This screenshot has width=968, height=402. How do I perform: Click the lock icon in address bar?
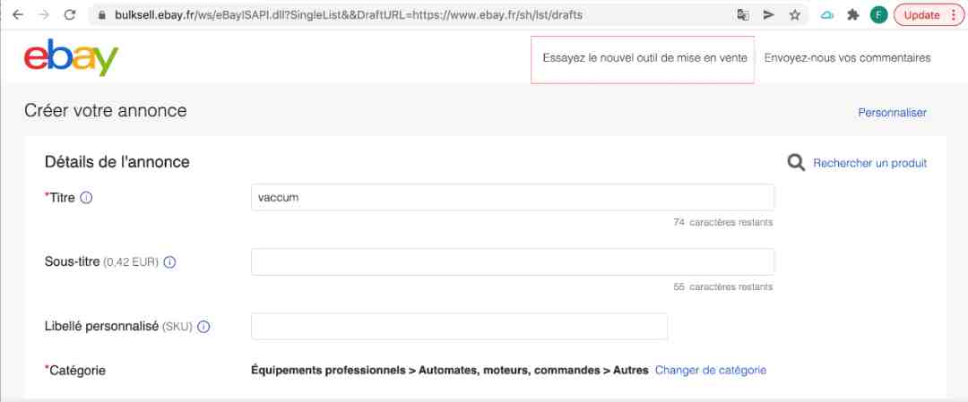click(x=102, y=15)
